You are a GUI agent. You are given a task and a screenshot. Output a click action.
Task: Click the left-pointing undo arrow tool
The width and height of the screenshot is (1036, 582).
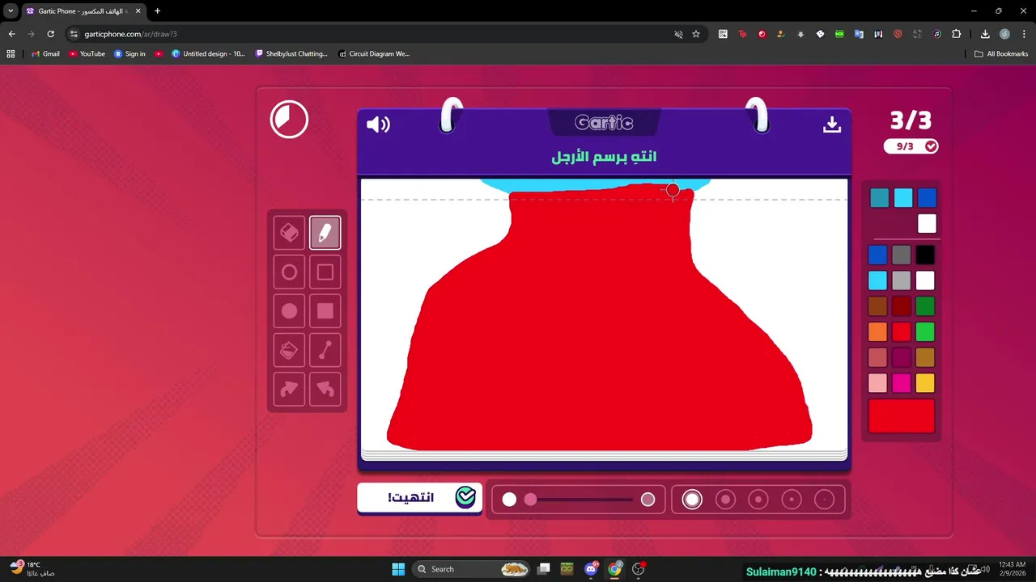tap(325, 390)
